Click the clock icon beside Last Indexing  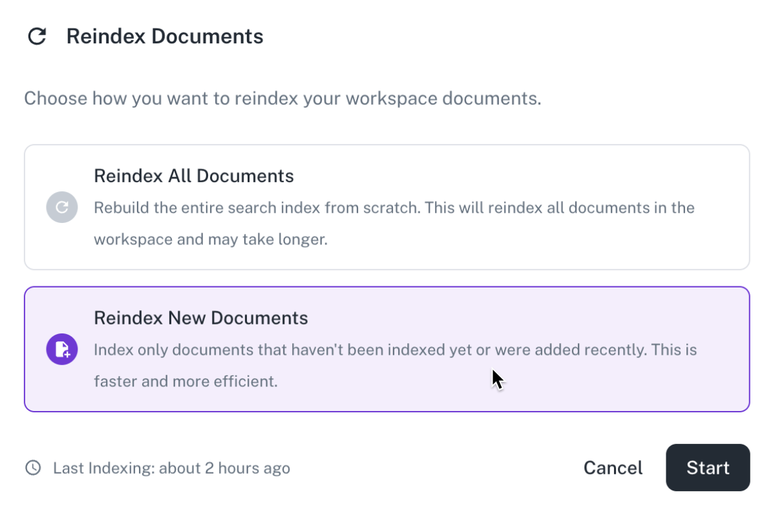coord(33,468)
